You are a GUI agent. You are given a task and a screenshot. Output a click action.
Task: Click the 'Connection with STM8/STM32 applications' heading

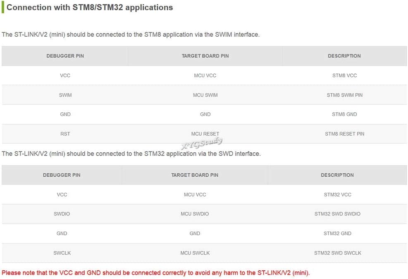[90, 7]
